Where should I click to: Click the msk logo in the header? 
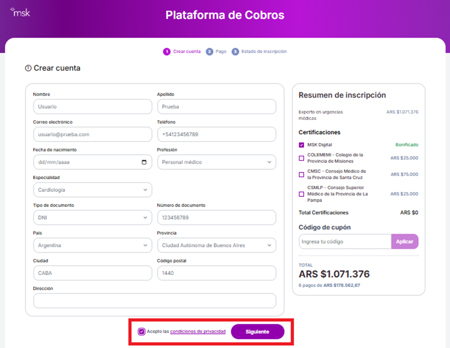(20, 12)
